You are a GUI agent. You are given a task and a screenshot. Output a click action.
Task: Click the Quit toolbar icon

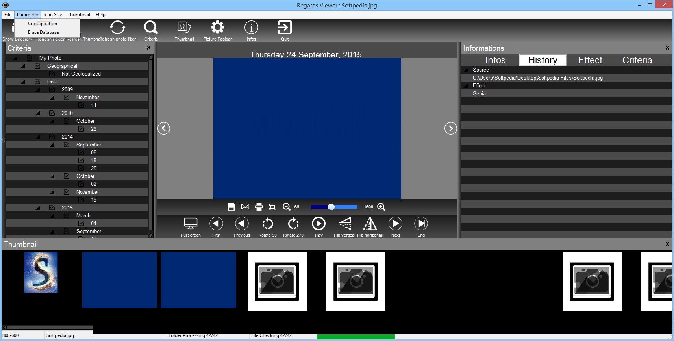tap(285, 28)
